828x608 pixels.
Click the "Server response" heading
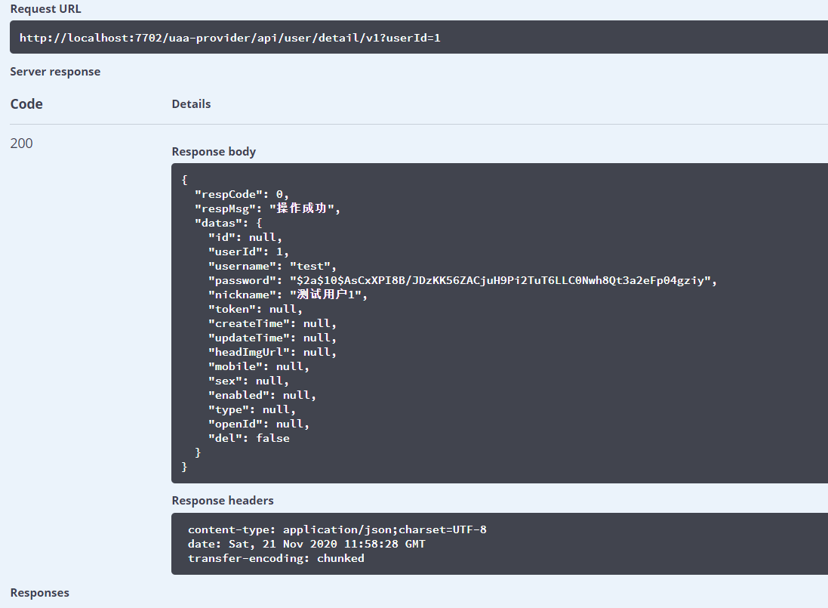tap(55, 71)
